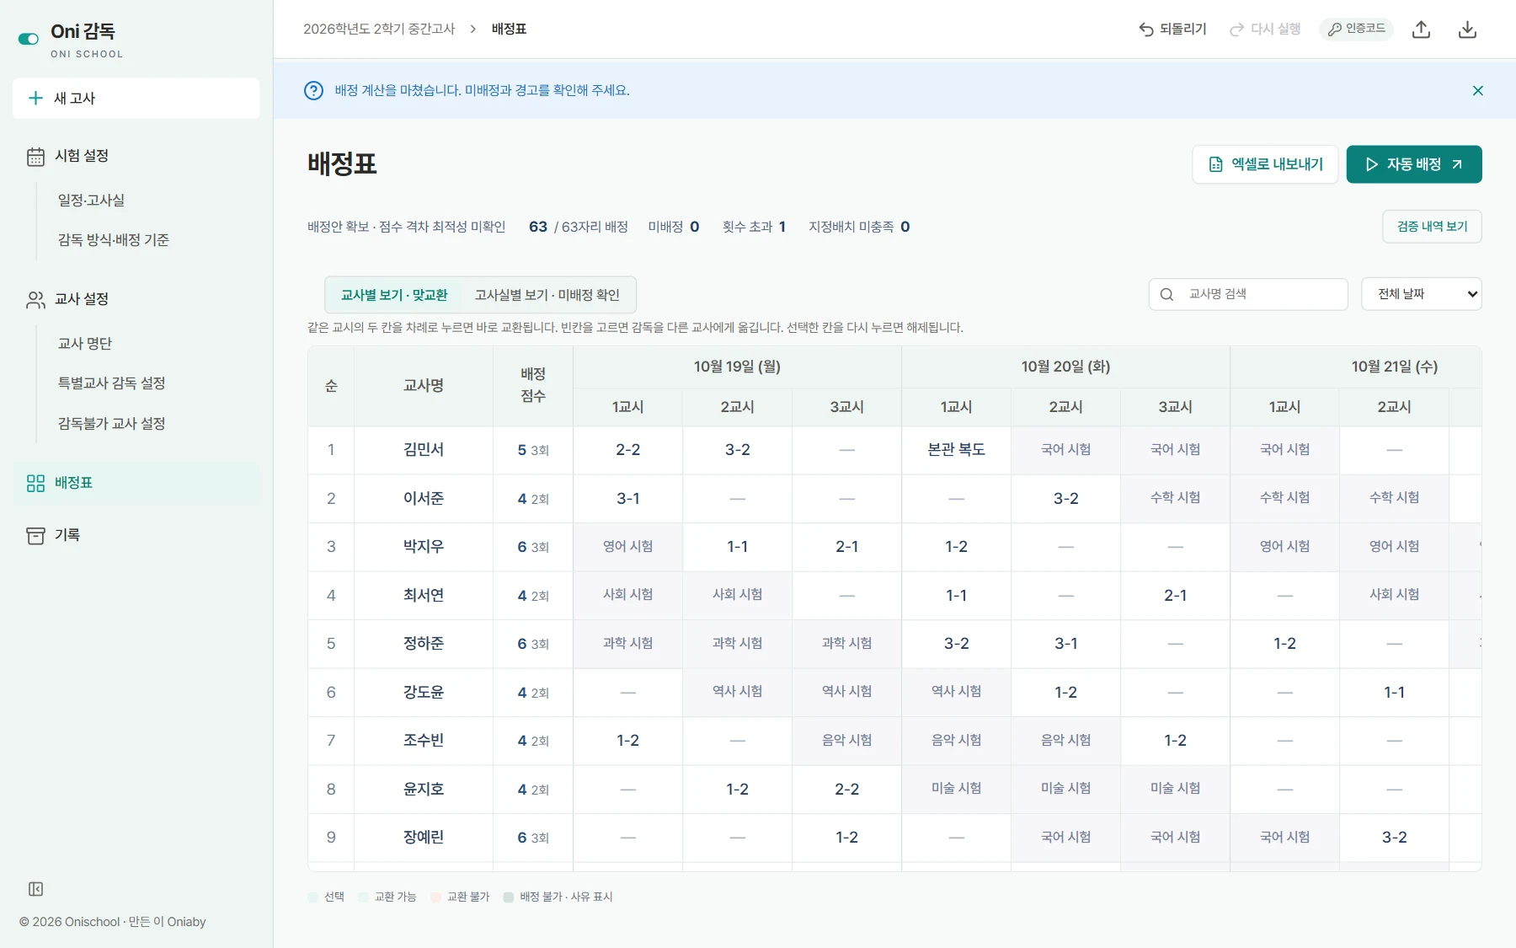The height and width of the screenshot is (948, 1516).
Task: Open 감독 방식·배정 기준 sidebar item
Action: click(x=113, y=240)
